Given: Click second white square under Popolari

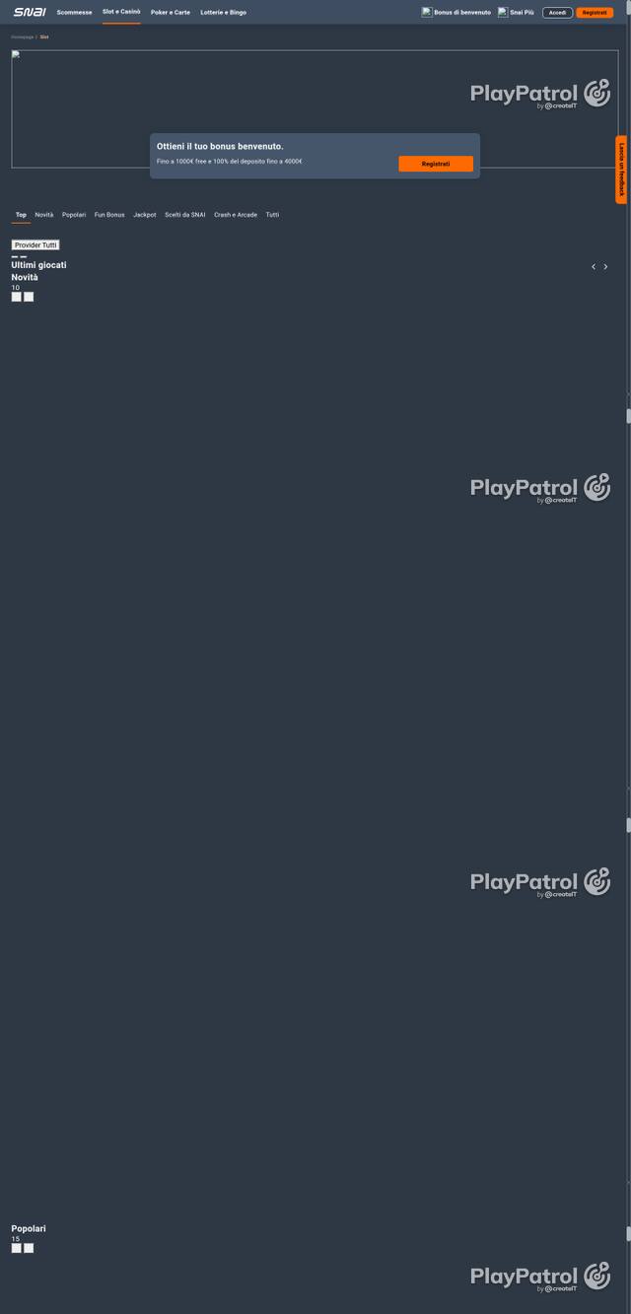Looking at the screenshot, I should pos(29,1248).
